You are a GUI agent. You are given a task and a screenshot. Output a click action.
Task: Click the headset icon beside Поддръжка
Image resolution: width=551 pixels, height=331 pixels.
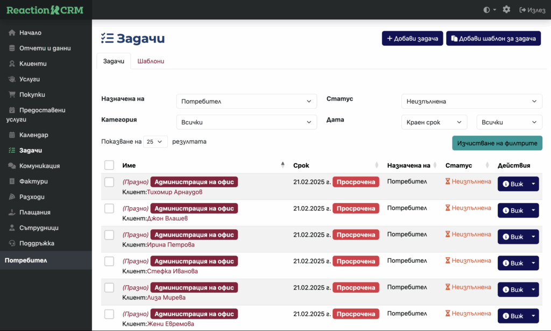(12, 243)
